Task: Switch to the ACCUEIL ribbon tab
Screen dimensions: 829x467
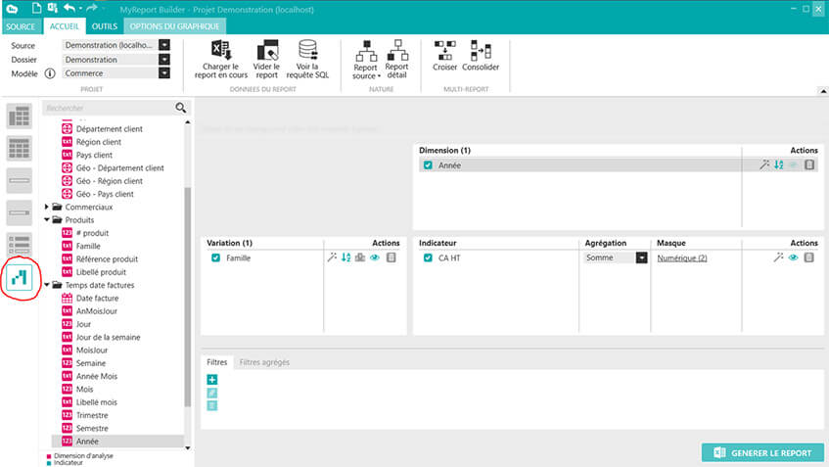Action: pyautogui.click(x=64, y=26)
